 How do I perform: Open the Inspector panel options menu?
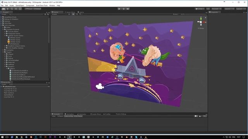click(246, 12)
